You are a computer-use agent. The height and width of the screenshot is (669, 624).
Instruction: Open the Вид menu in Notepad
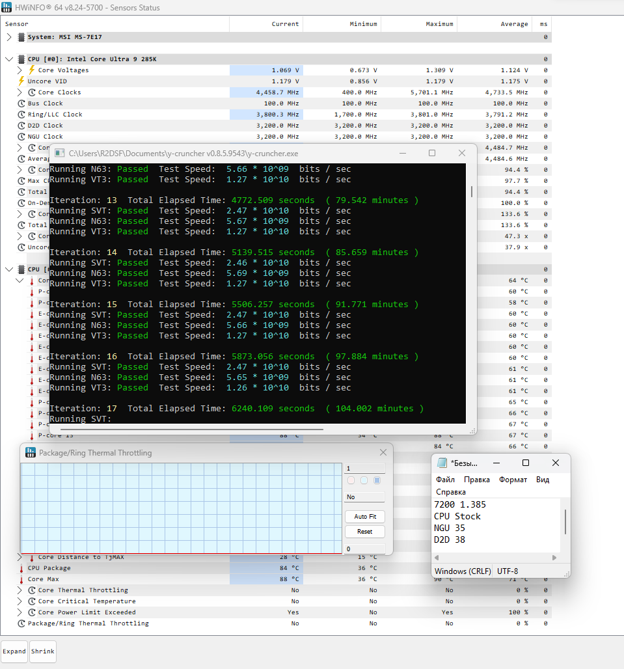pos(543,480)
